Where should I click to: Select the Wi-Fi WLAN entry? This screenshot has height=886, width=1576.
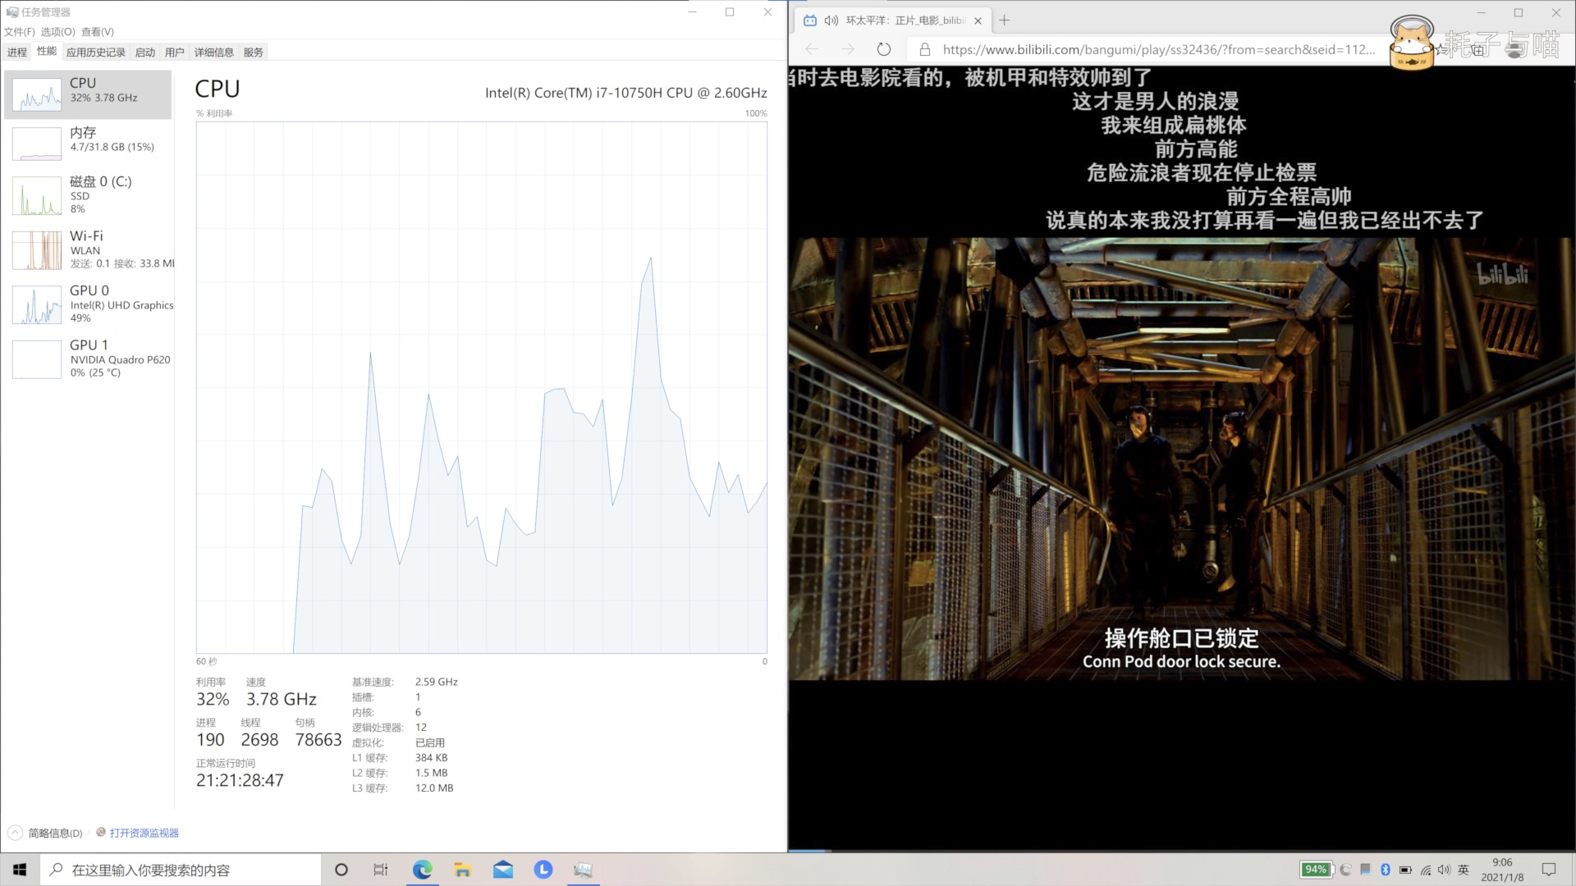(89, 250)
